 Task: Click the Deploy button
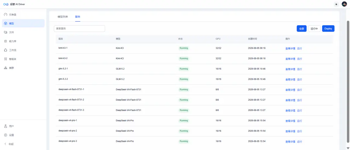[328, 28]
